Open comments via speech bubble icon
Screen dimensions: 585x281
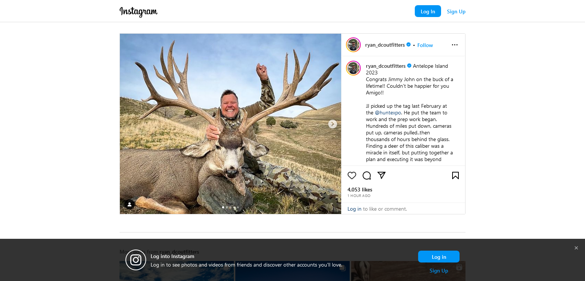[367, 175]
